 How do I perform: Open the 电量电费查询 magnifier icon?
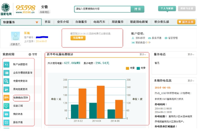click(6, 81)
